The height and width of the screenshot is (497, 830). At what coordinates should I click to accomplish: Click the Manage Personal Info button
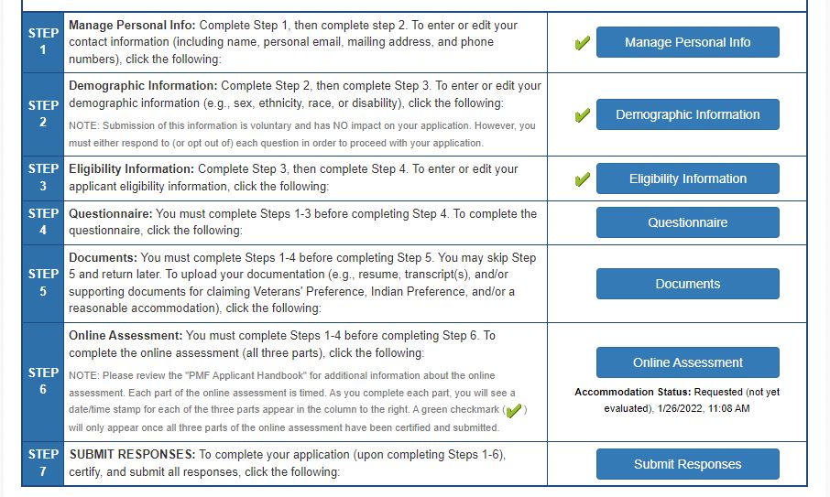pos(687,42)
